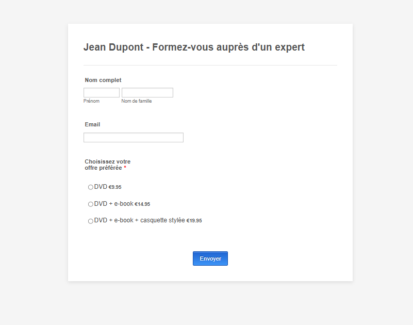Image resolution: width=413 pixels, height=325 pixels.
Task: Click the €14.95 price text
Action: click(x=142, y=204)
